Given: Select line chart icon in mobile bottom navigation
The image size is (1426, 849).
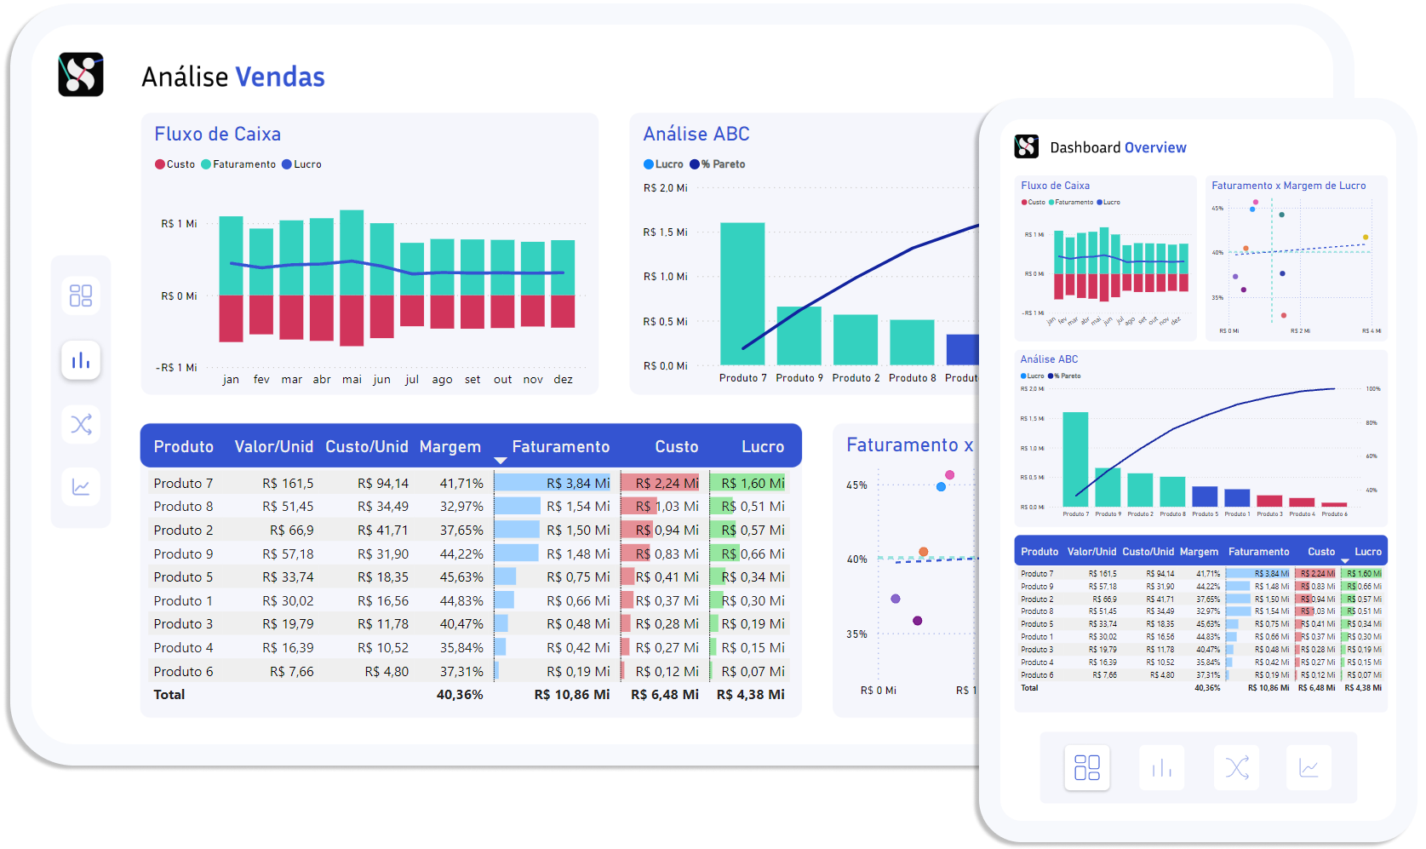Looking at the screenshot, I should (x=1309, y=767).
